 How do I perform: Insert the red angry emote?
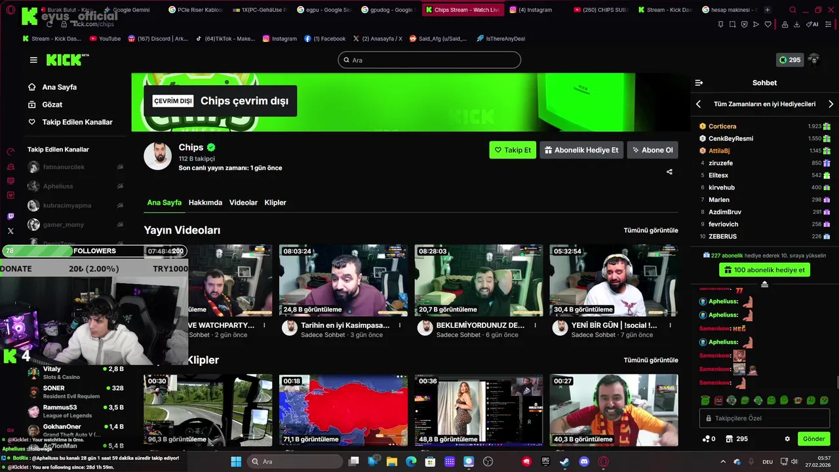coord(718,400)
